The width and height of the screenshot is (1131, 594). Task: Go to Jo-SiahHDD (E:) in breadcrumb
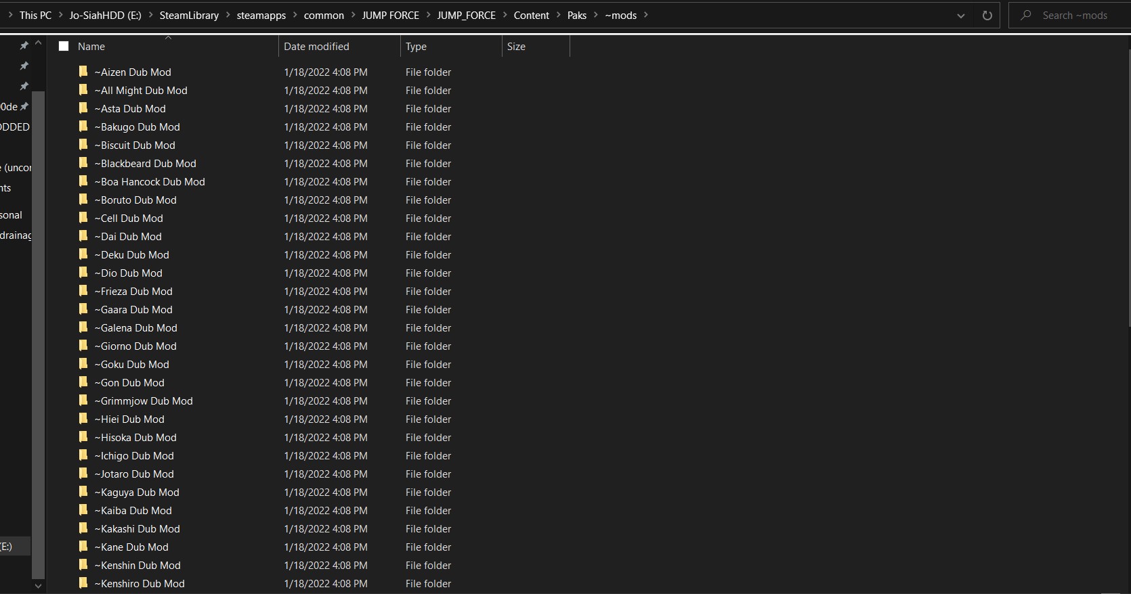105,15
